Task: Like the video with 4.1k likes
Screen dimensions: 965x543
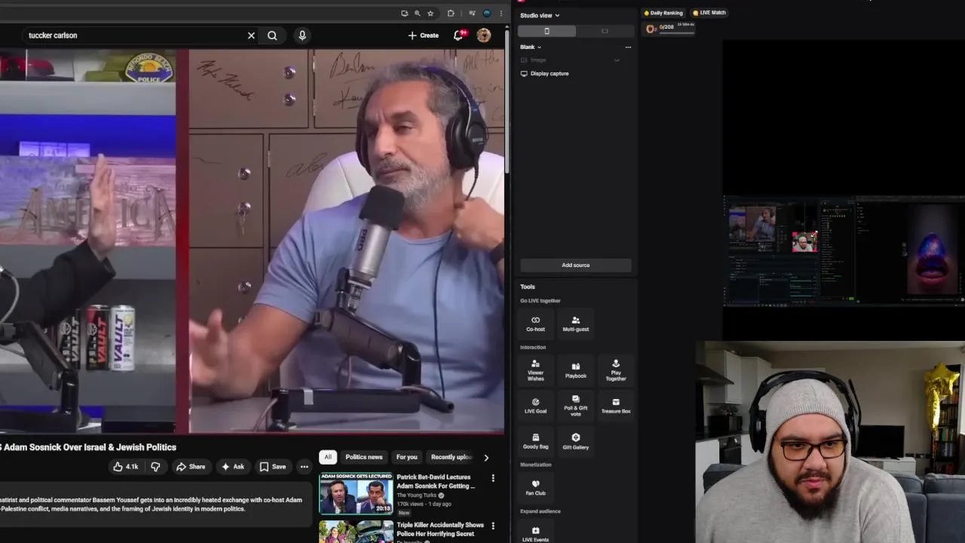Action: tap(126, 467)
